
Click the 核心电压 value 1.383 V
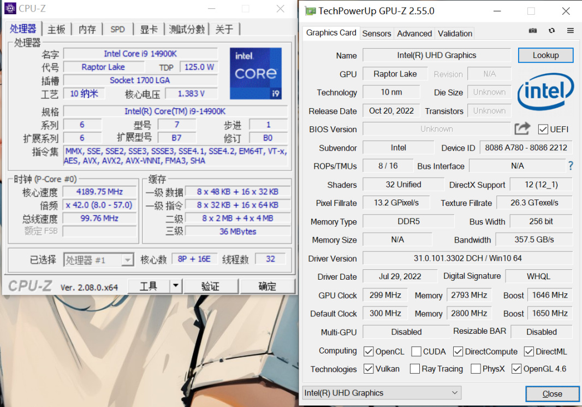click(x=191, y=93)
